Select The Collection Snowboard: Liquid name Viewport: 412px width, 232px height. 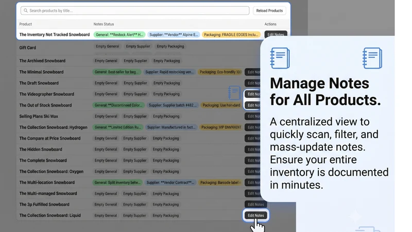tap(50, 216)
